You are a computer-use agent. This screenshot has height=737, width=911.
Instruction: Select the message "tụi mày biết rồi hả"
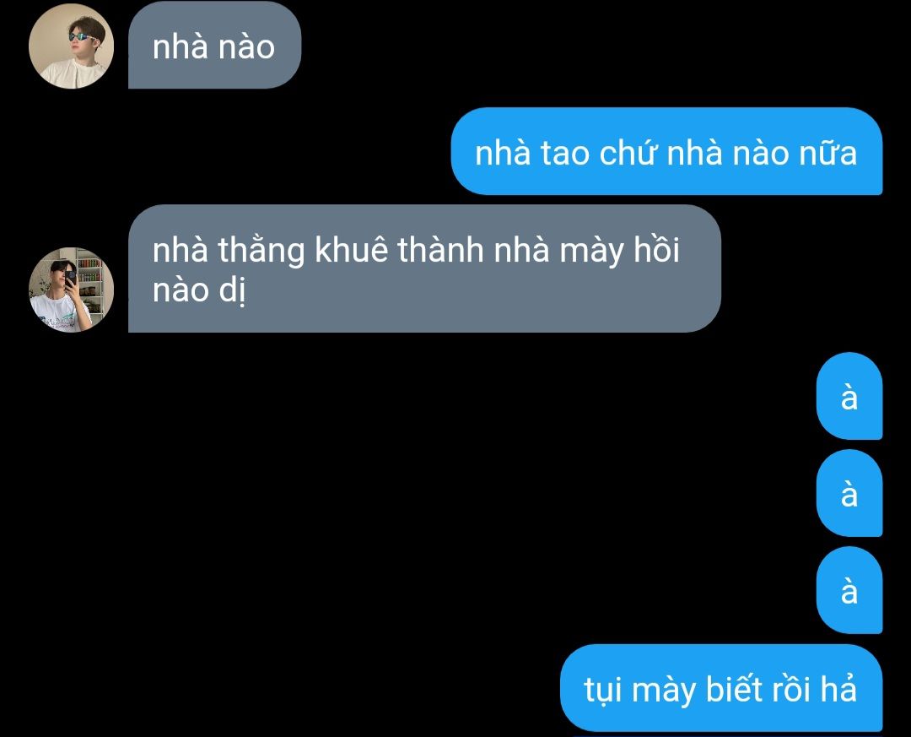[x=721, y=687]
